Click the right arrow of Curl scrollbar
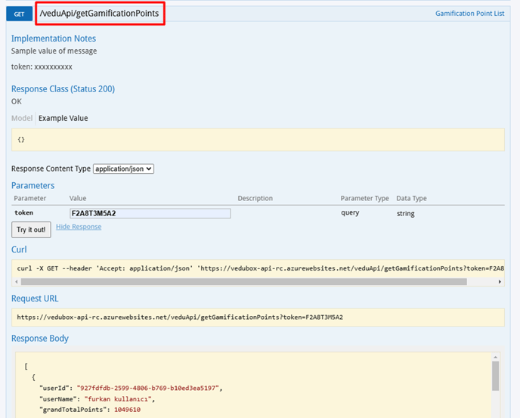The width and height of the screenshot is (520, 418). point(500,282)
